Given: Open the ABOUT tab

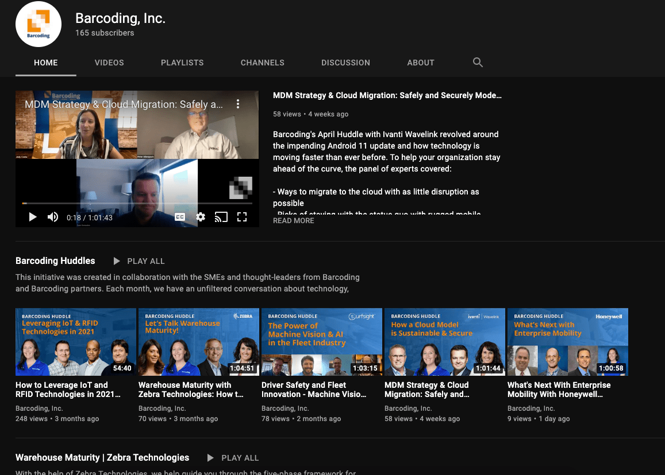Looking at the screenshot, I should [421, 63].
